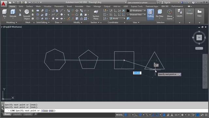Click the 2D Wireframe viewport label
This screenshot has height=118, width=209.
(x=15, y=27)
